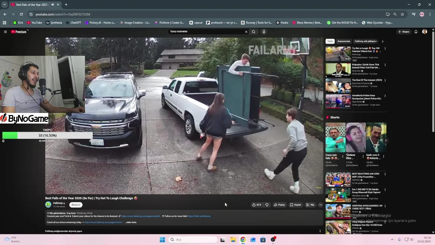The width and height of the screenshot is (435, 245).
Task: Open the FailArmy channel avatar
Action: pos(48,205)
